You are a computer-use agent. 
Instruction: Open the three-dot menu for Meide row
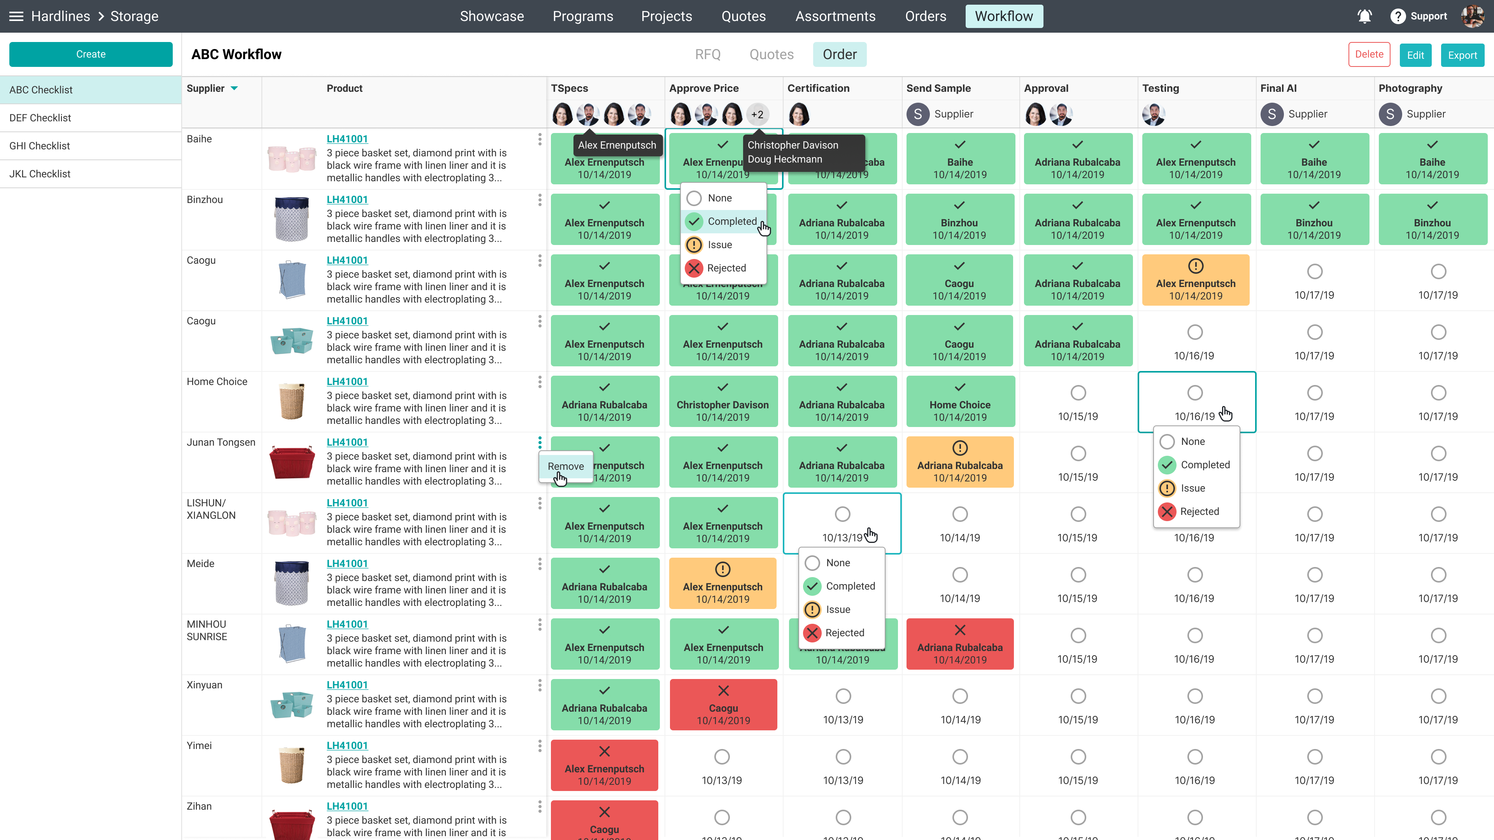[539, 563]
